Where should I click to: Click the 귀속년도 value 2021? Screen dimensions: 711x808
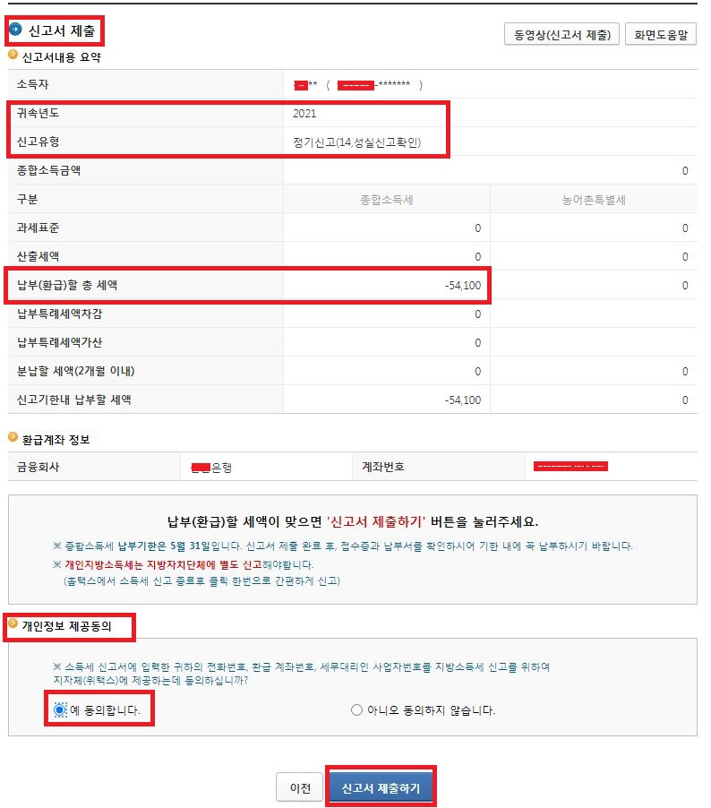click(x=304, y=114)
